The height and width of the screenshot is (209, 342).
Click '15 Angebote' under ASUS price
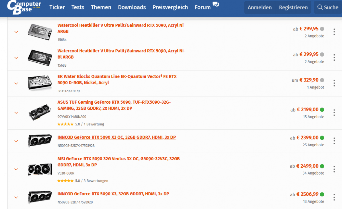tap(313, 117)
